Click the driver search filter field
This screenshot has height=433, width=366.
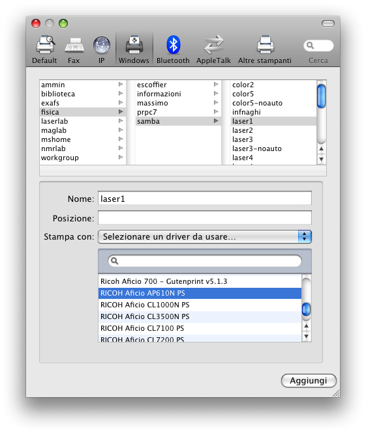pyautogui.click(x=205, y=261)
